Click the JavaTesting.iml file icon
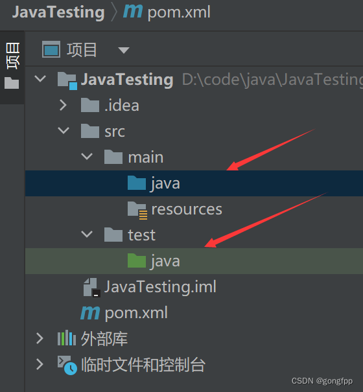Viewport: 363px width, 392px height. pos(92,287)
